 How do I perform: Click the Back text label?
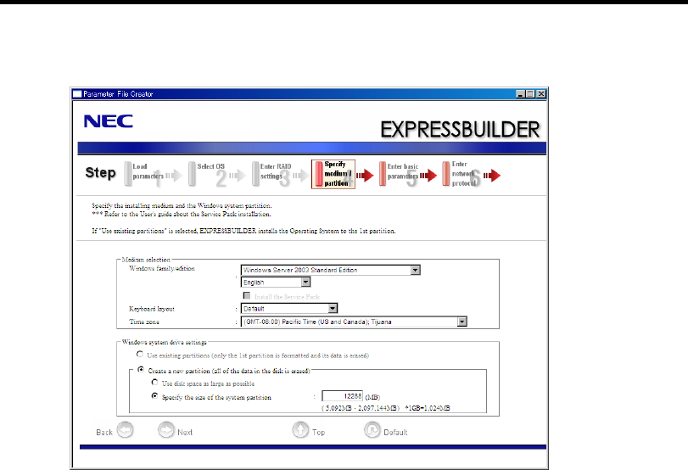(104, 433)
